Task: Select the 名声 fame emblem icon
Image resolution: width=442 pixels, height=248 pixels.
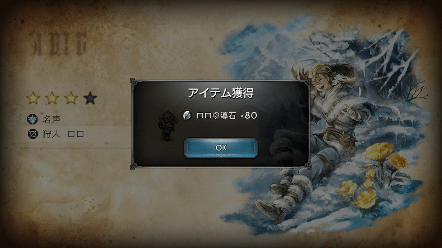Action: (33, 119)
